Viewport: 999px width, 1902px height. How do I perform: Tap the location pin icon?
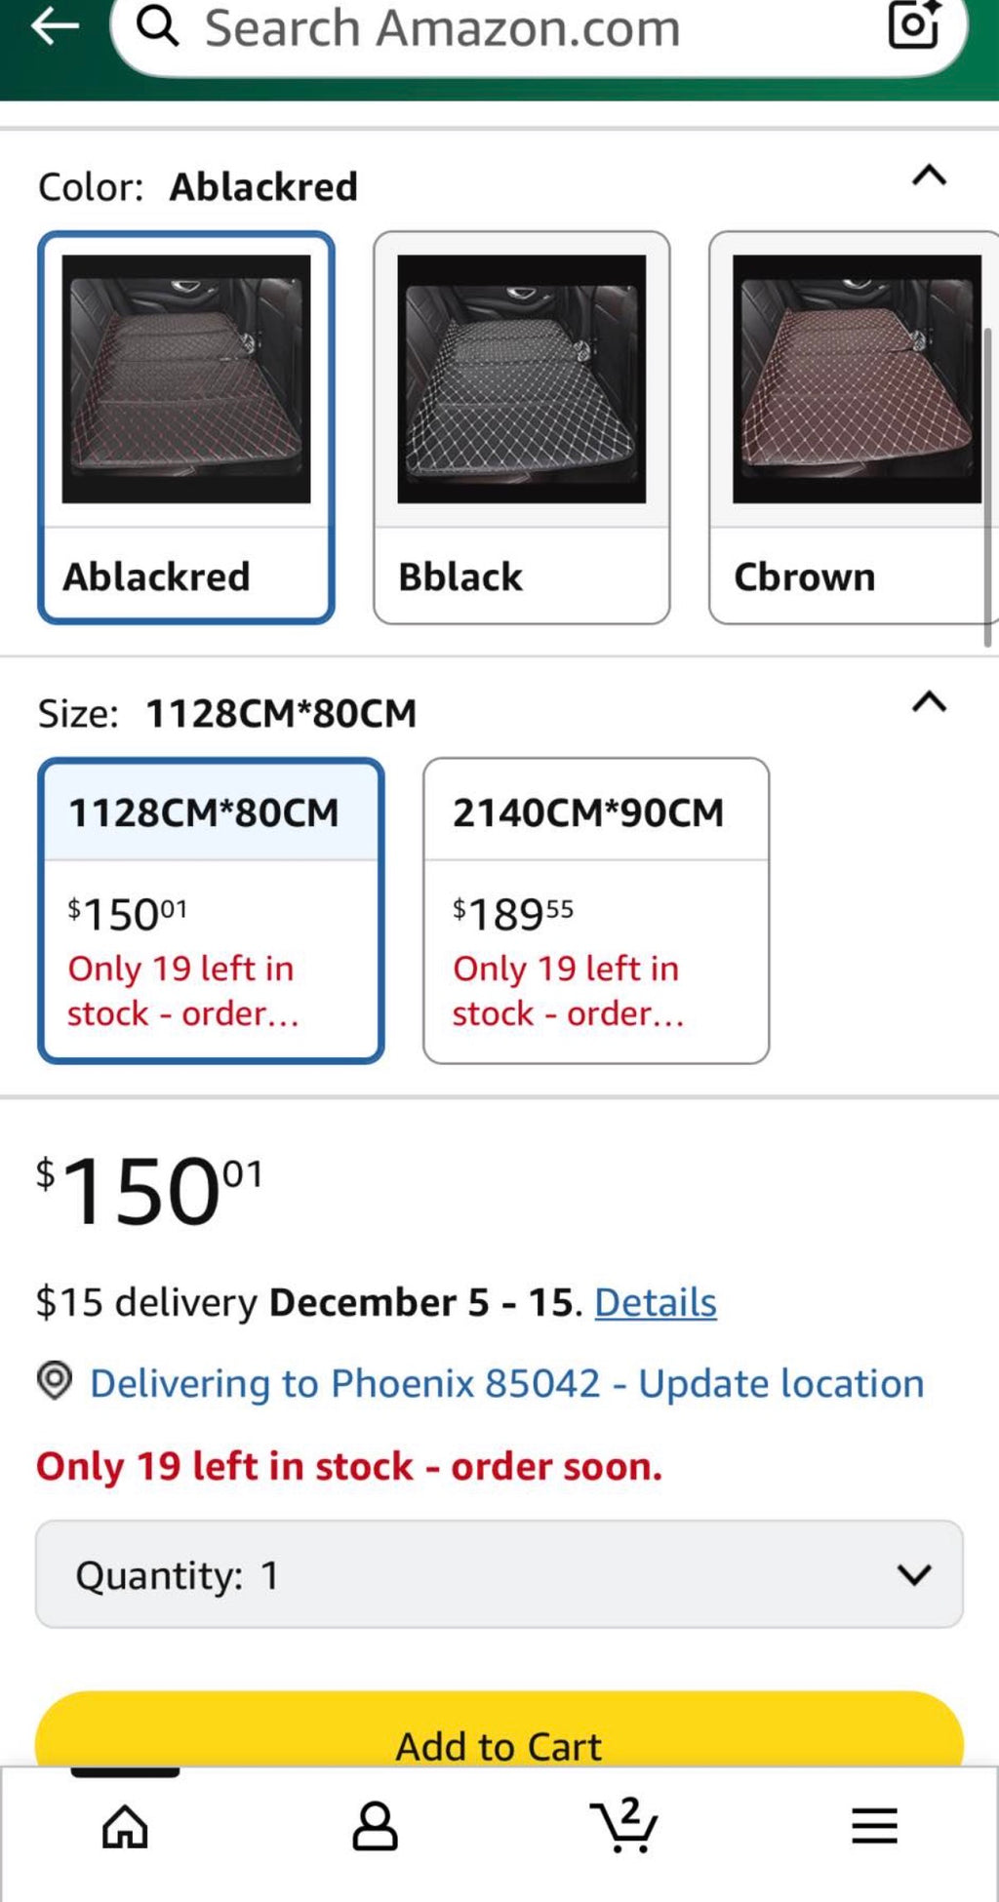coord(55,1380)
